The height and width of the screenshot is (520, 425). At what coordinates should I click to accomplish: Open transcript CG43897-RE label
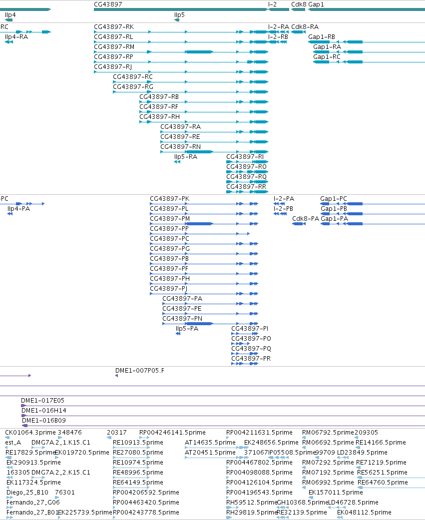180,137
